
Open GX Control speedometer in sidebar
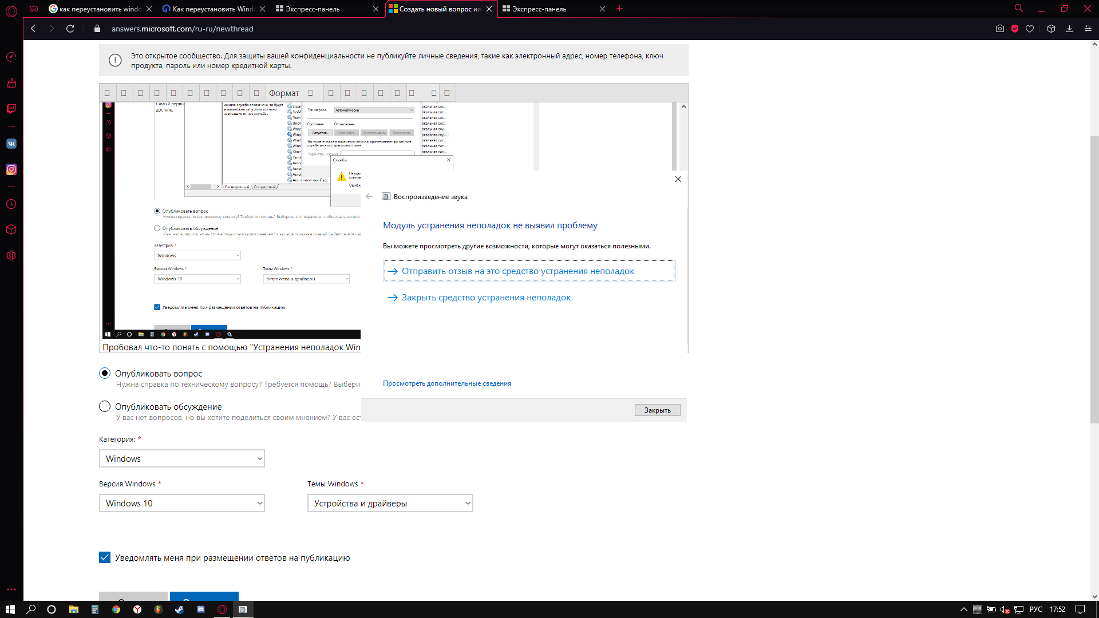point(11,57)
